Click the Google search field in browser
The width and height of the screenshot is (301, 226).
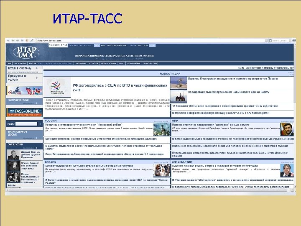(279, 41)
